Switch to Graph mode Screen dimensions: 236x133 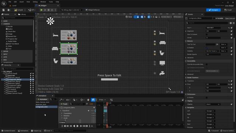coord(228,10)
